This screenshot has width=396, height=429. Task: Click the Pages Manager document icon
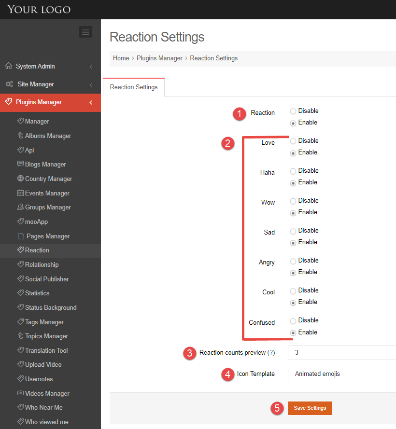click(21, 236)
